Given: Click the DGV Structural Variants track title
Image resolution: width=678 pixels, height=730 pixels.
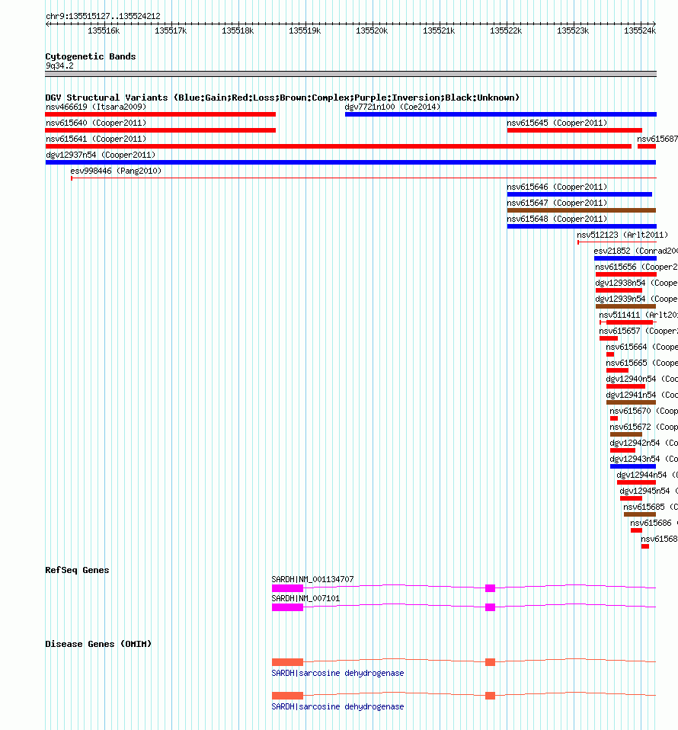Looking at the screenshot, I should [283, 98].
